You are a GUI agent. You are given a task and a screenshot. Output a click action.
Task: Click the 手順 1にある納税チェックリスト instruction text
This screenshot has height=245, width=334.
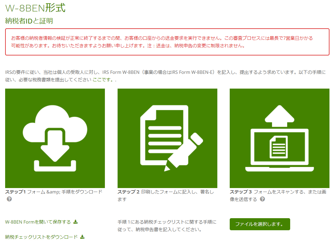(167, 226)
